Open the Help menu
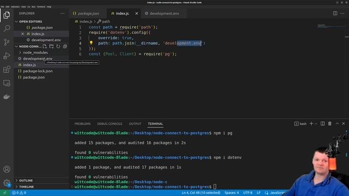Screen dimensions: 349x196 (x=49, y=7)
